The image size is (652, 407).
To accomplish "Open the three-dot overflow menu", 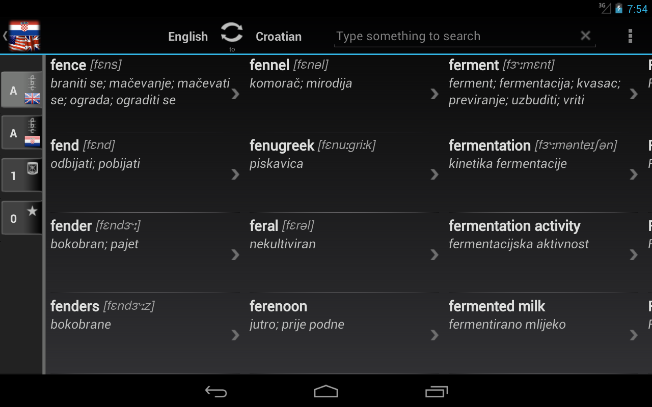I will tap(630, 36).
